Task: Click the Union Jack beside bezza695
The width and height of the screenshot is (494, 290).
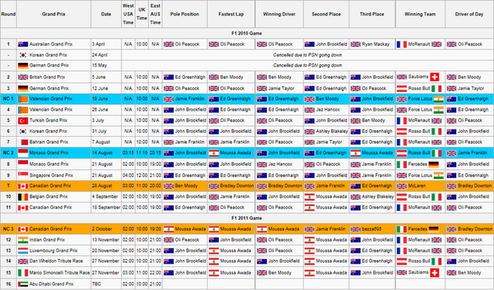Action: [356, 229]
